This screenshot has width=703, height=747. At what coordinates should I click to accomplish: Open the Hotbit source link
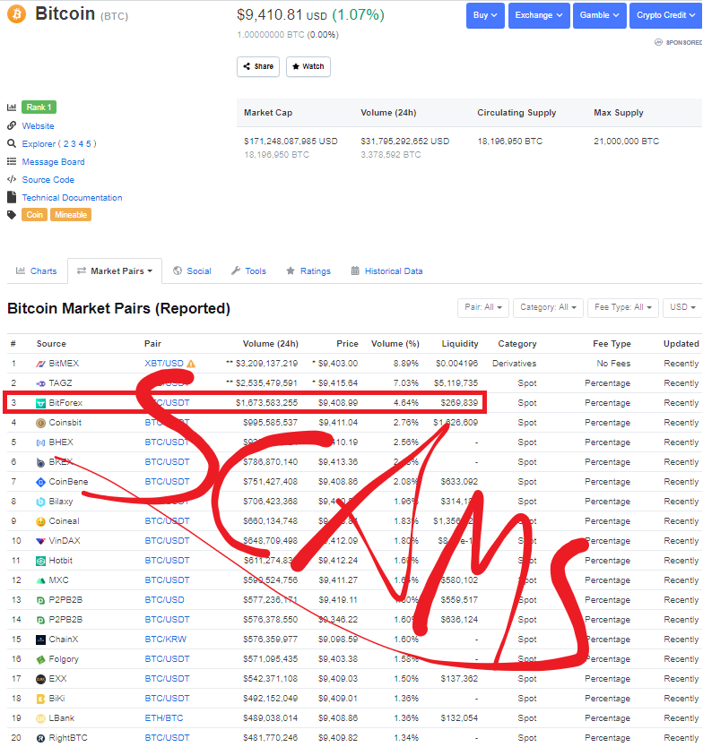pos(61,561)
